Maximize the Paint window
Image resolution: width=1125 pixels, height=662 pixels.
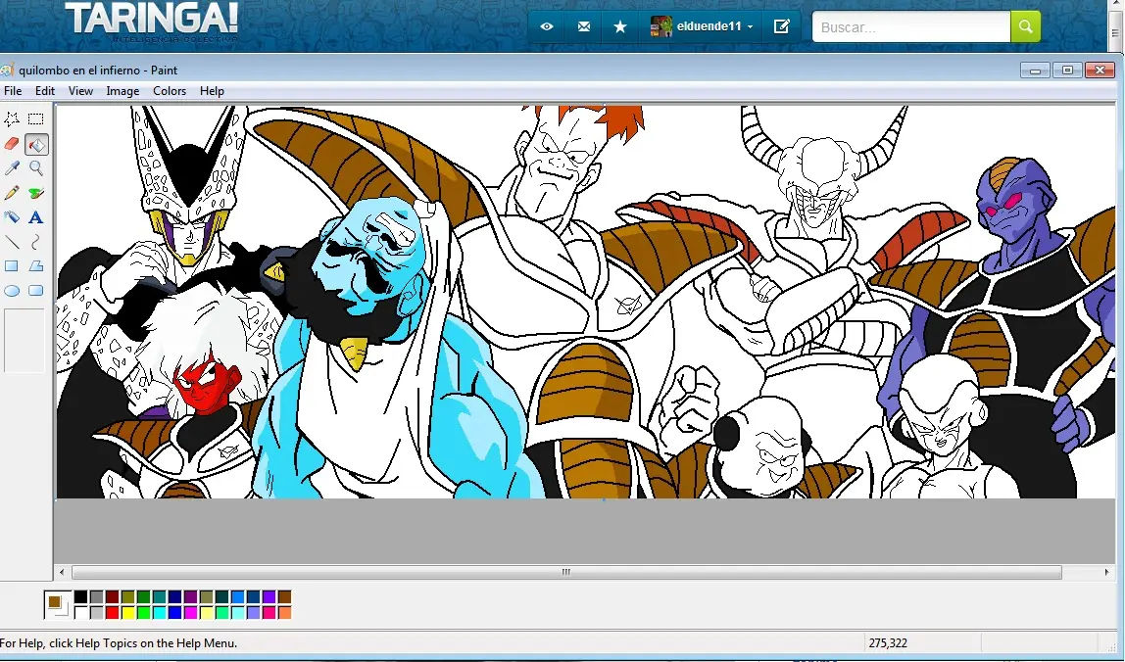(1067, 70)
